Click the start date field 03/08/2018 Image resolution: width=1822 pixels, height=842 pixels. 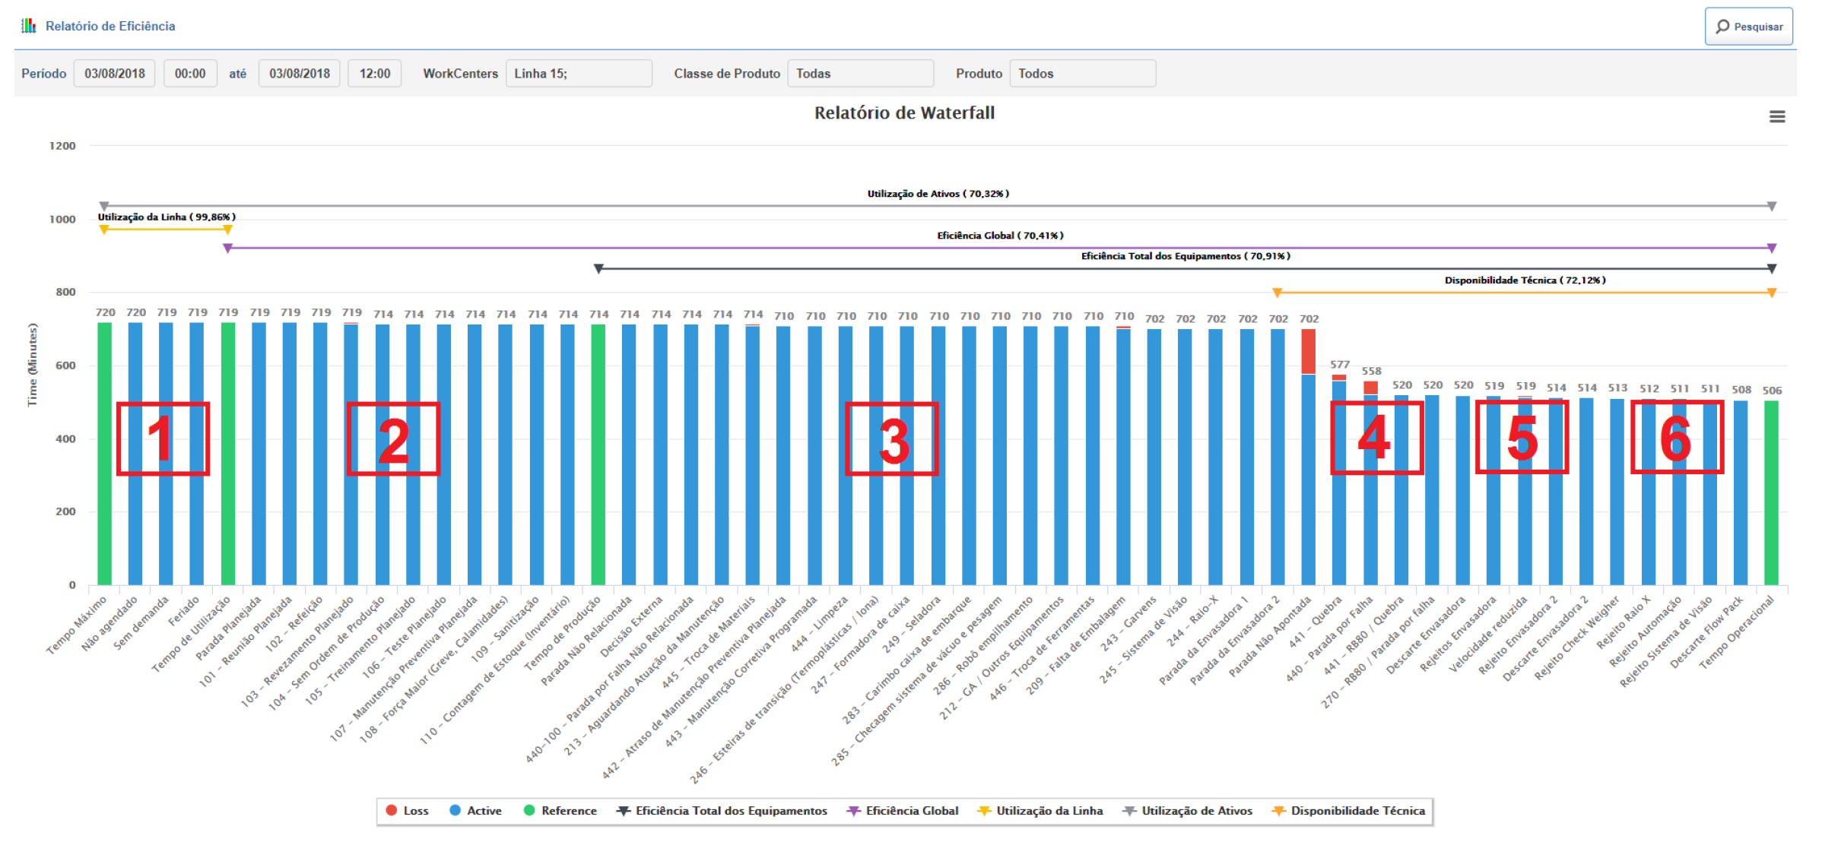115,74
